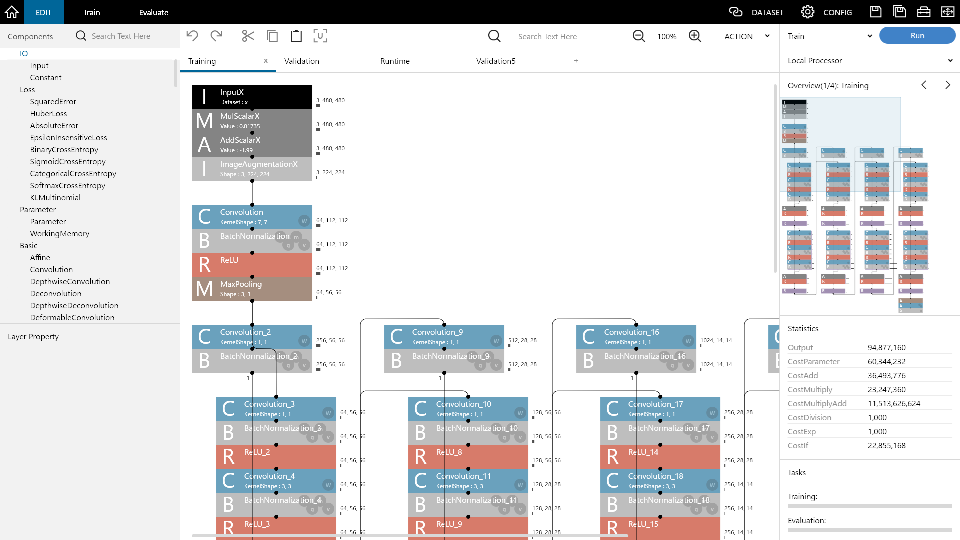Click the Redo arrow icon
Viewport: 960px width, 540px height.
click(216, 36)
